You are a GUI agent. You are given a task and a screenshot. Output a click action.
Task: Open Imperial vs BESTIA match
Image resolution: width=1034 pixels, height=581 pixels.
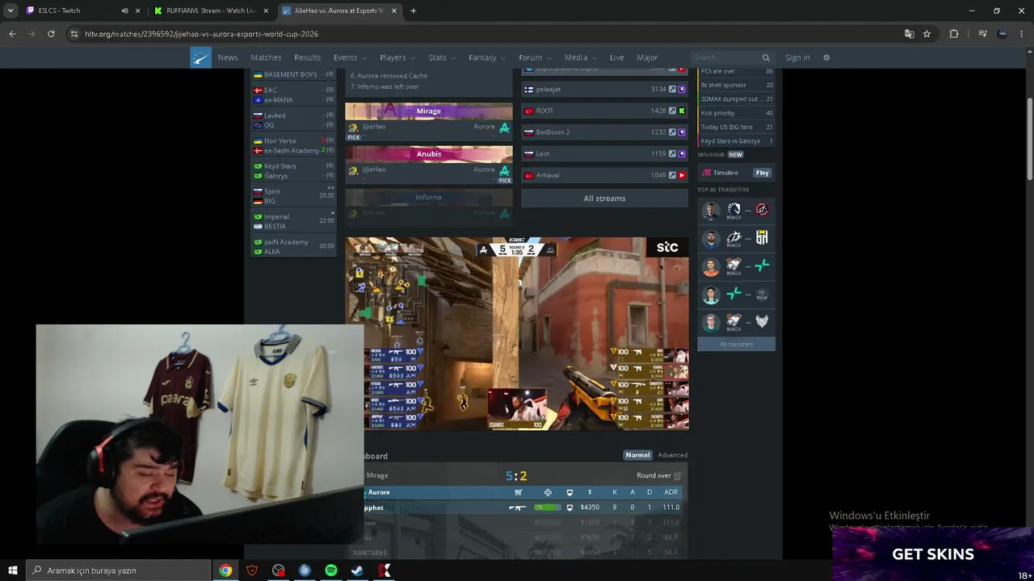[294, 221]
